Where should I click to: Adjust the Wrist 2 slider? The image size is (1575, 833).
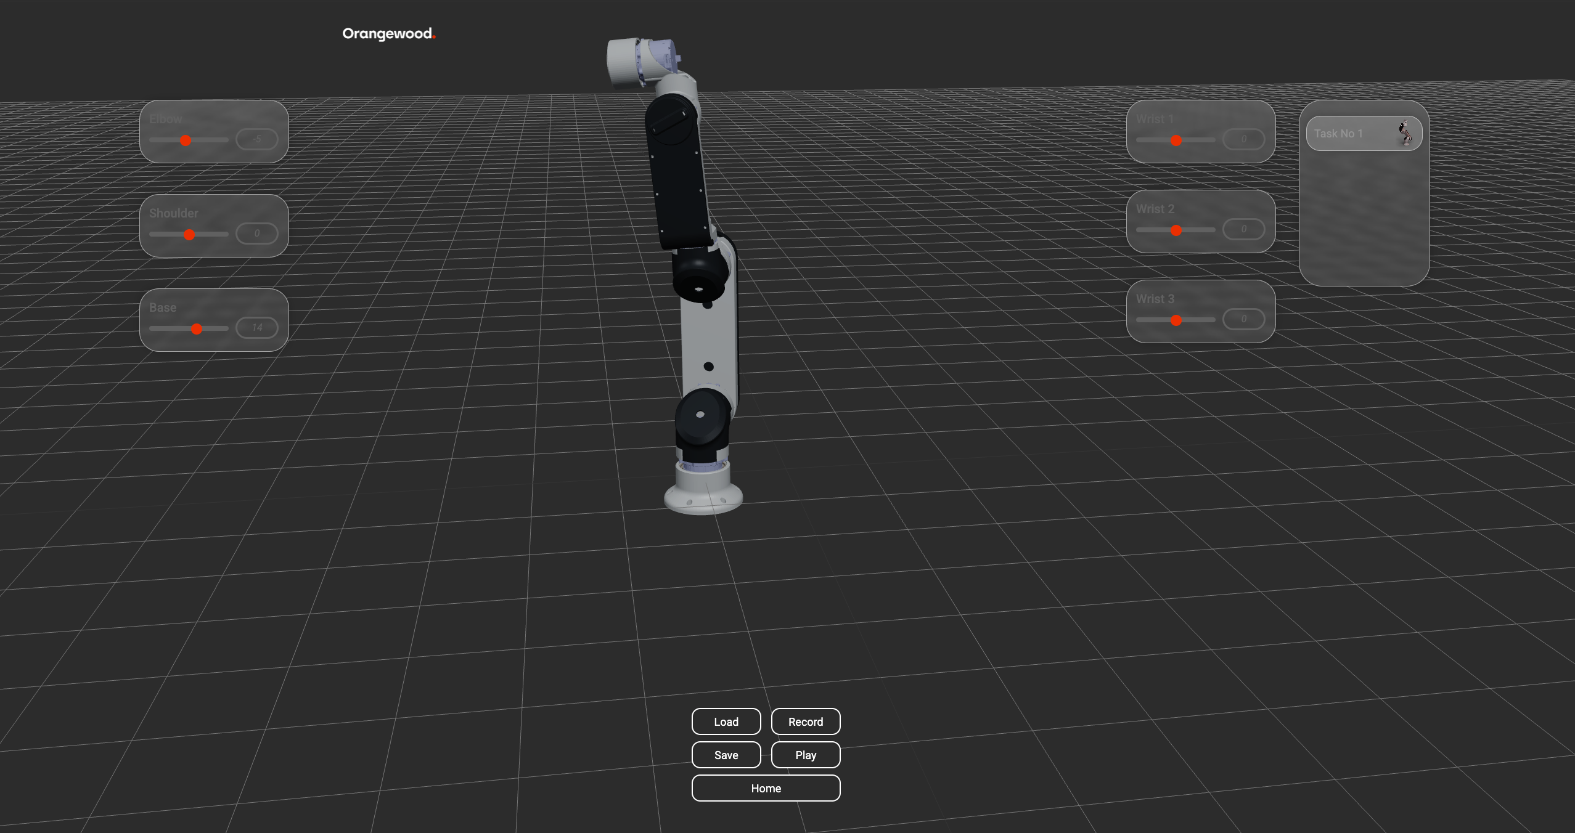pos(1176,230)
